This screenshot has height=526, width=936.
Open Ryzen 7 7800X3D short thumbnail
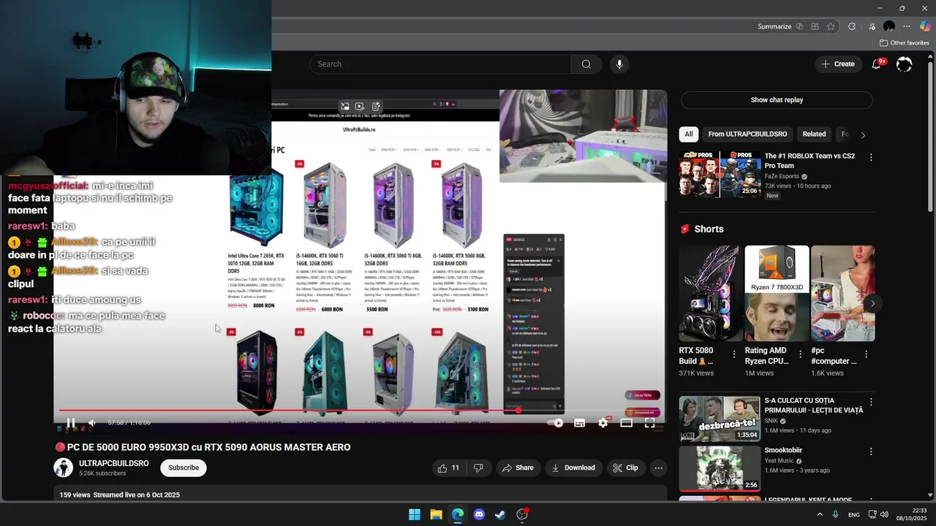point(777,294)
